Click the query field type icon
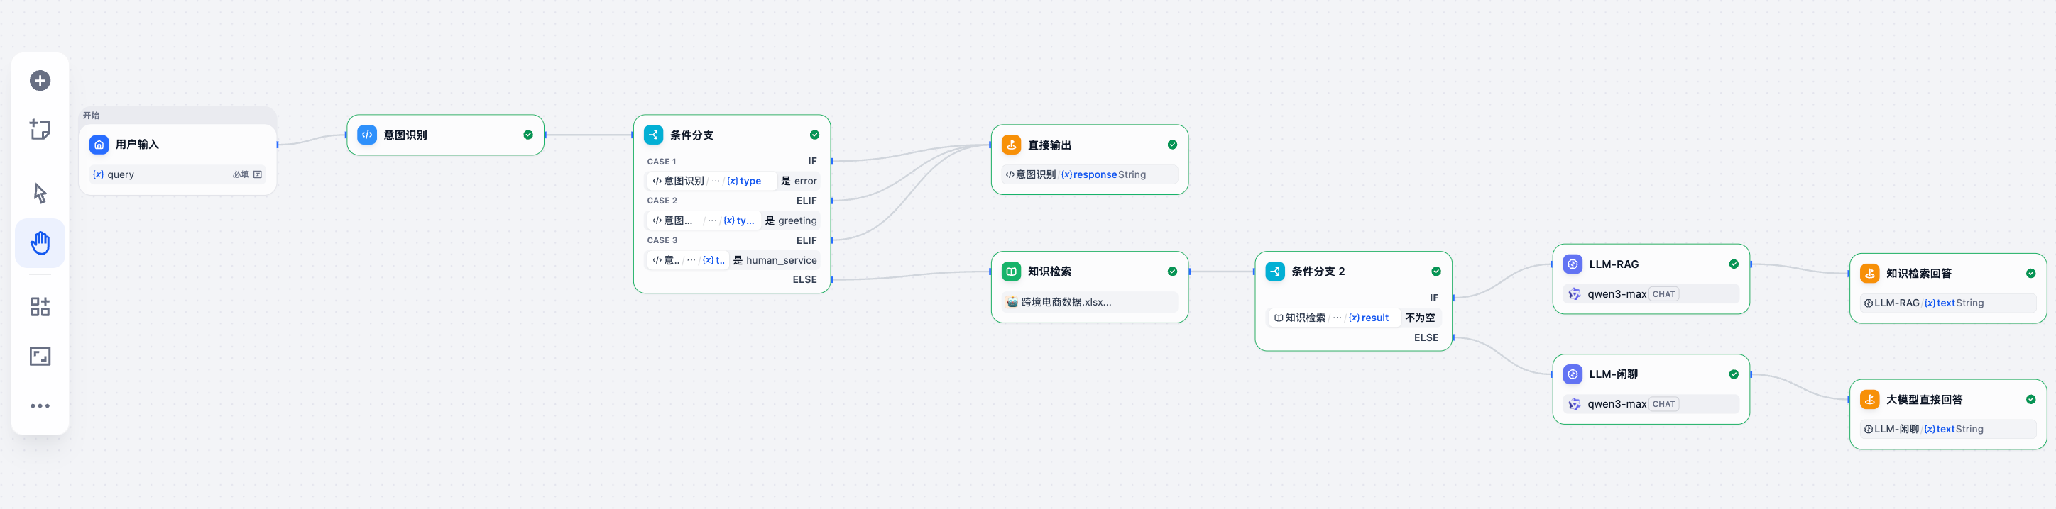2056x509 pixels. pos(258,174)
